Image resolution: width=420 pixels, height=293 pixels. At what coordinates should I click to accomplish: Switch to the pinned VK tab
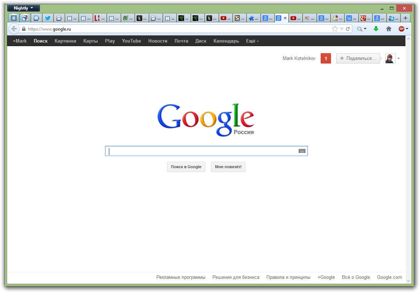[14, 18]
